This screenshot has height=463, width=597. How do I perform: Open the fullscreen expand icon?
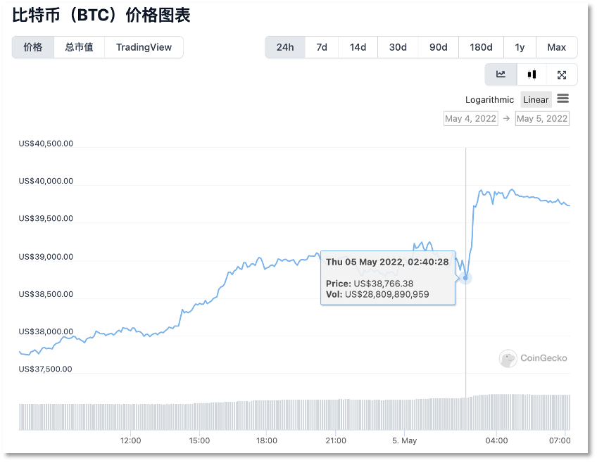click(562, 75)
